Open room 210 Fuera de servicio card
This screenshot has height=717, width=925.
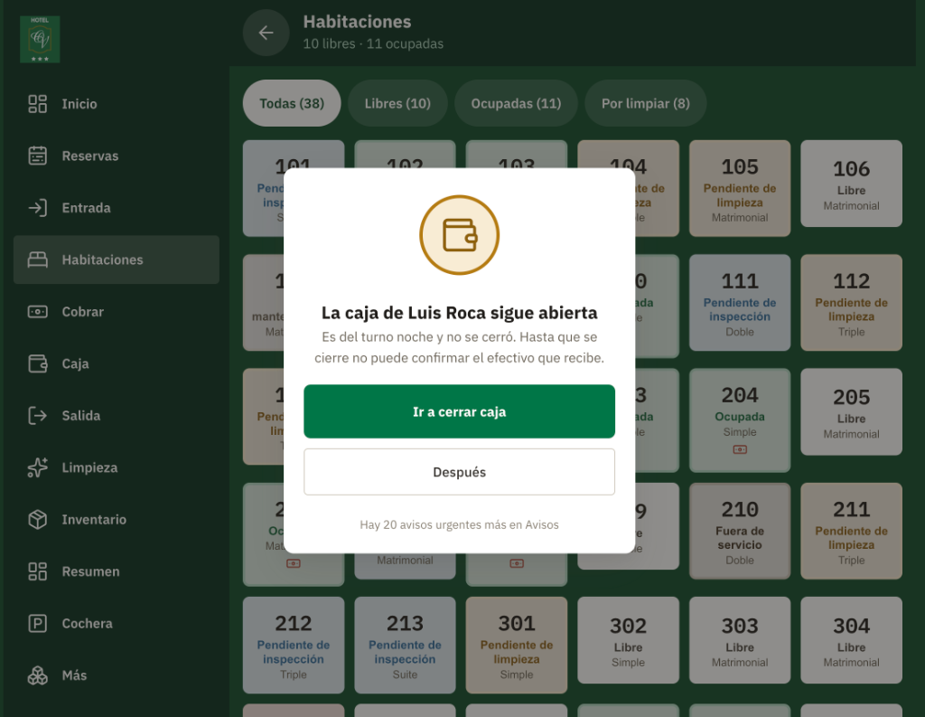tap(740, 531)
